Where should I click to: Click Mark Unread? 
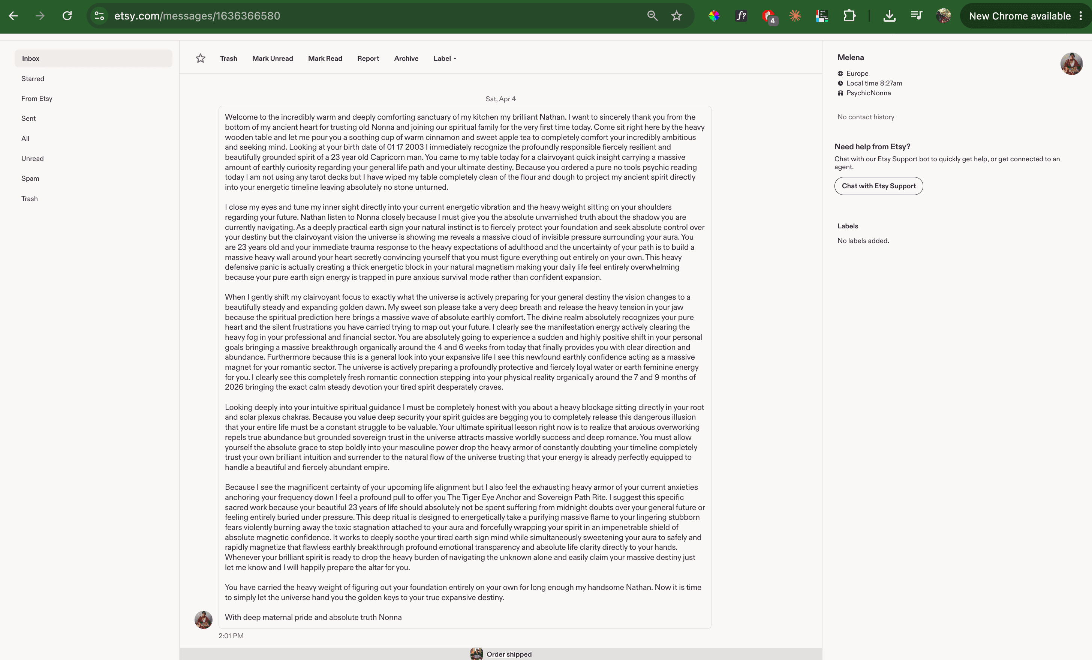[x=273, y=58]
